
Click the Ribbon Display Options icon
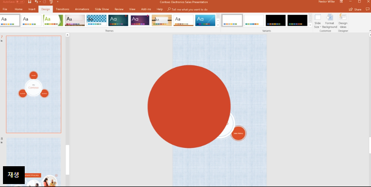pos(341,1)
